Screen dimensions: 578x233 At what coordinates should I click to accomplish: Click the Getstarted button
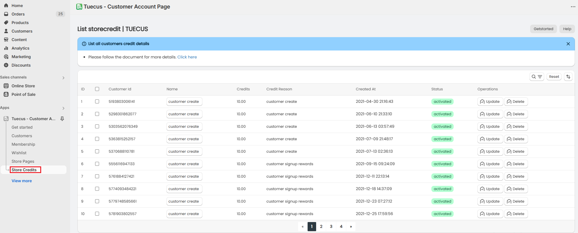click(544, 29)
